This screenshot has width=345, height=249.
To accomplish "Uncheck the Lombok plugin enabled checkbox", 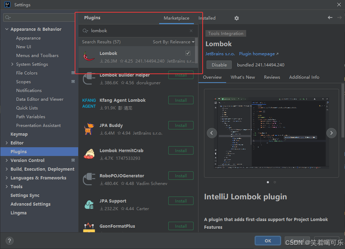I will coord(188,53).
